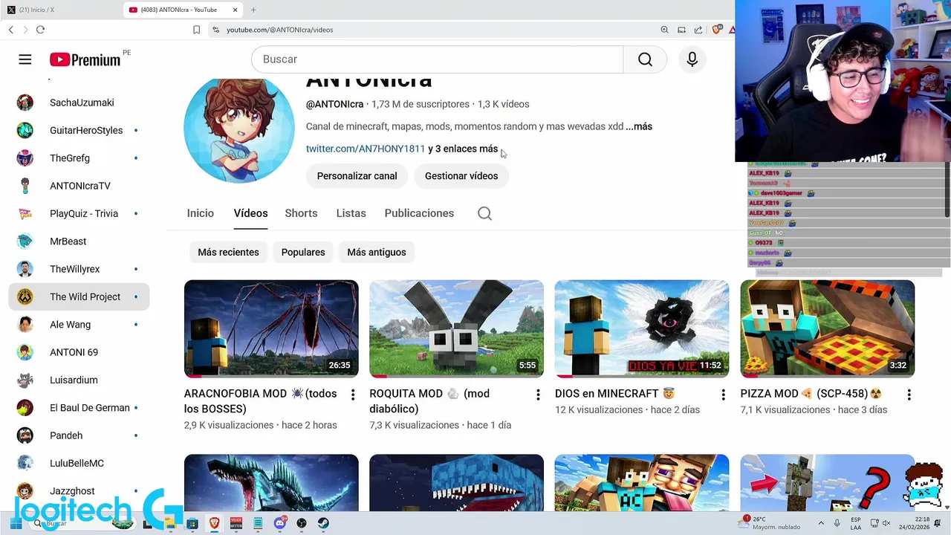Screen dimensions: 951x535
Task: Open Brave Shields lion icon
Action: (716, 30)
